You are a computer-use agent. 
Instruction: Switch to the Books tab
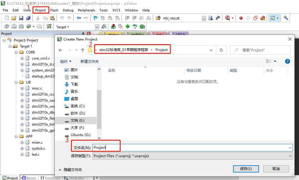tap(29, 178)
